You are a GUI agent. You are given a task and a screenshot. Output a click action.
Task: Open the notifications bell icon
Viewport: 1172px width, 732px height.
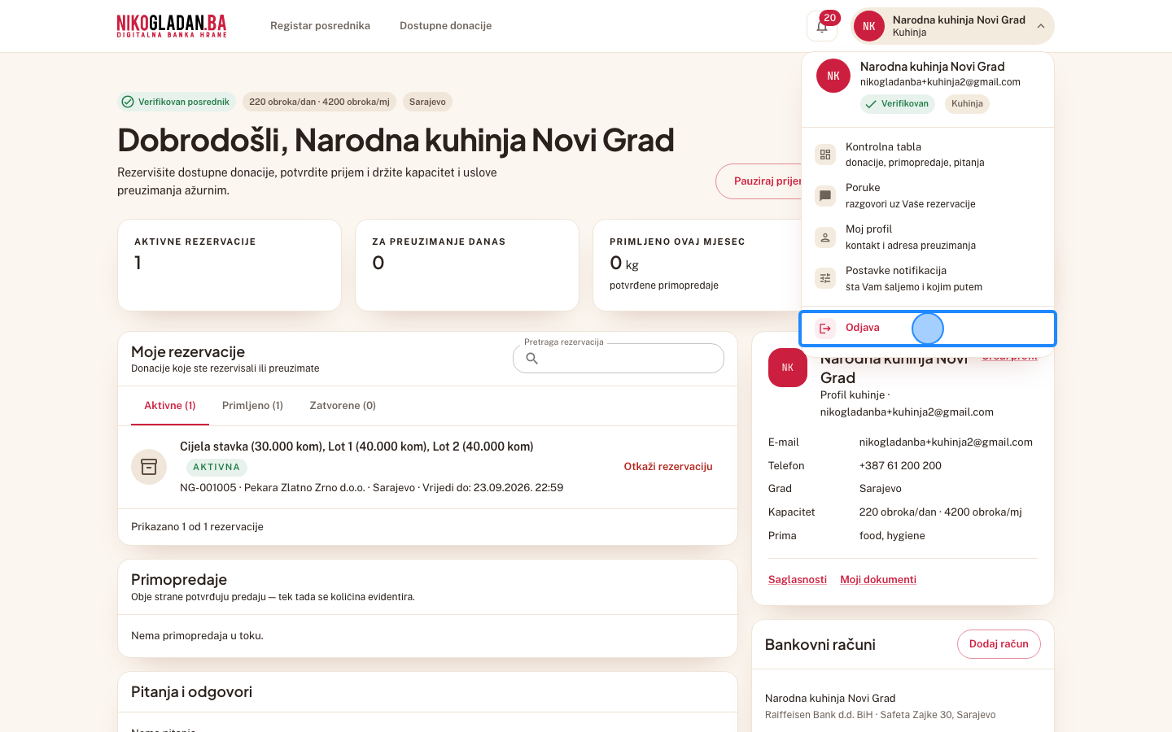click(x=822, y=26)
